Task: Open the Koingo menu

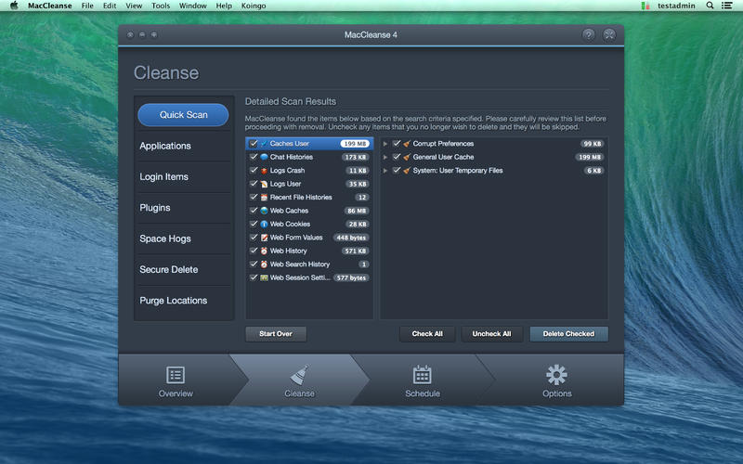Action: 254,6
